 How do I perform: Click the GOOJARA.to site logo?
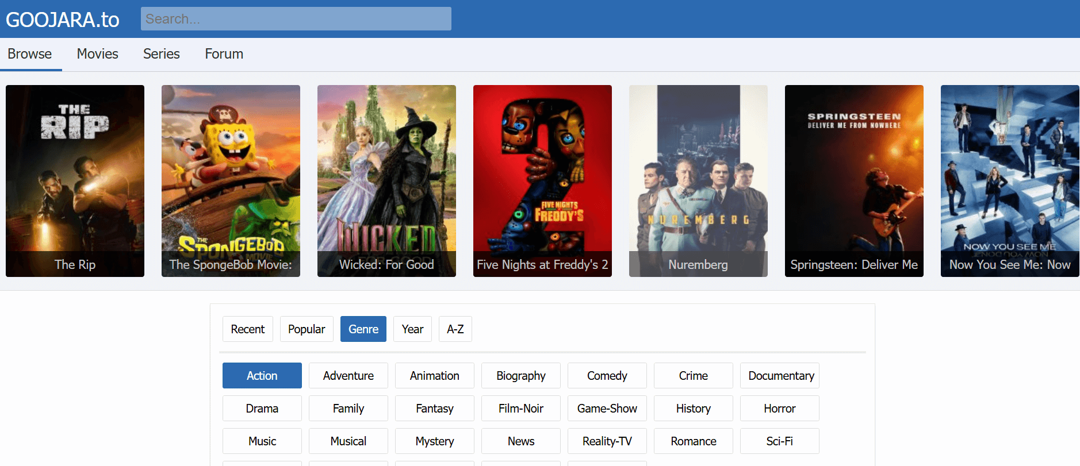pos(63,20)
